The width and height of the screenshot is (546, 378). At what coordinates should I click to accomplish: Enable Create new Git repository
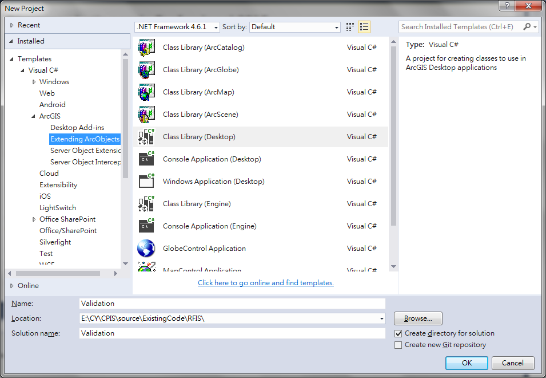coord(398,345)
